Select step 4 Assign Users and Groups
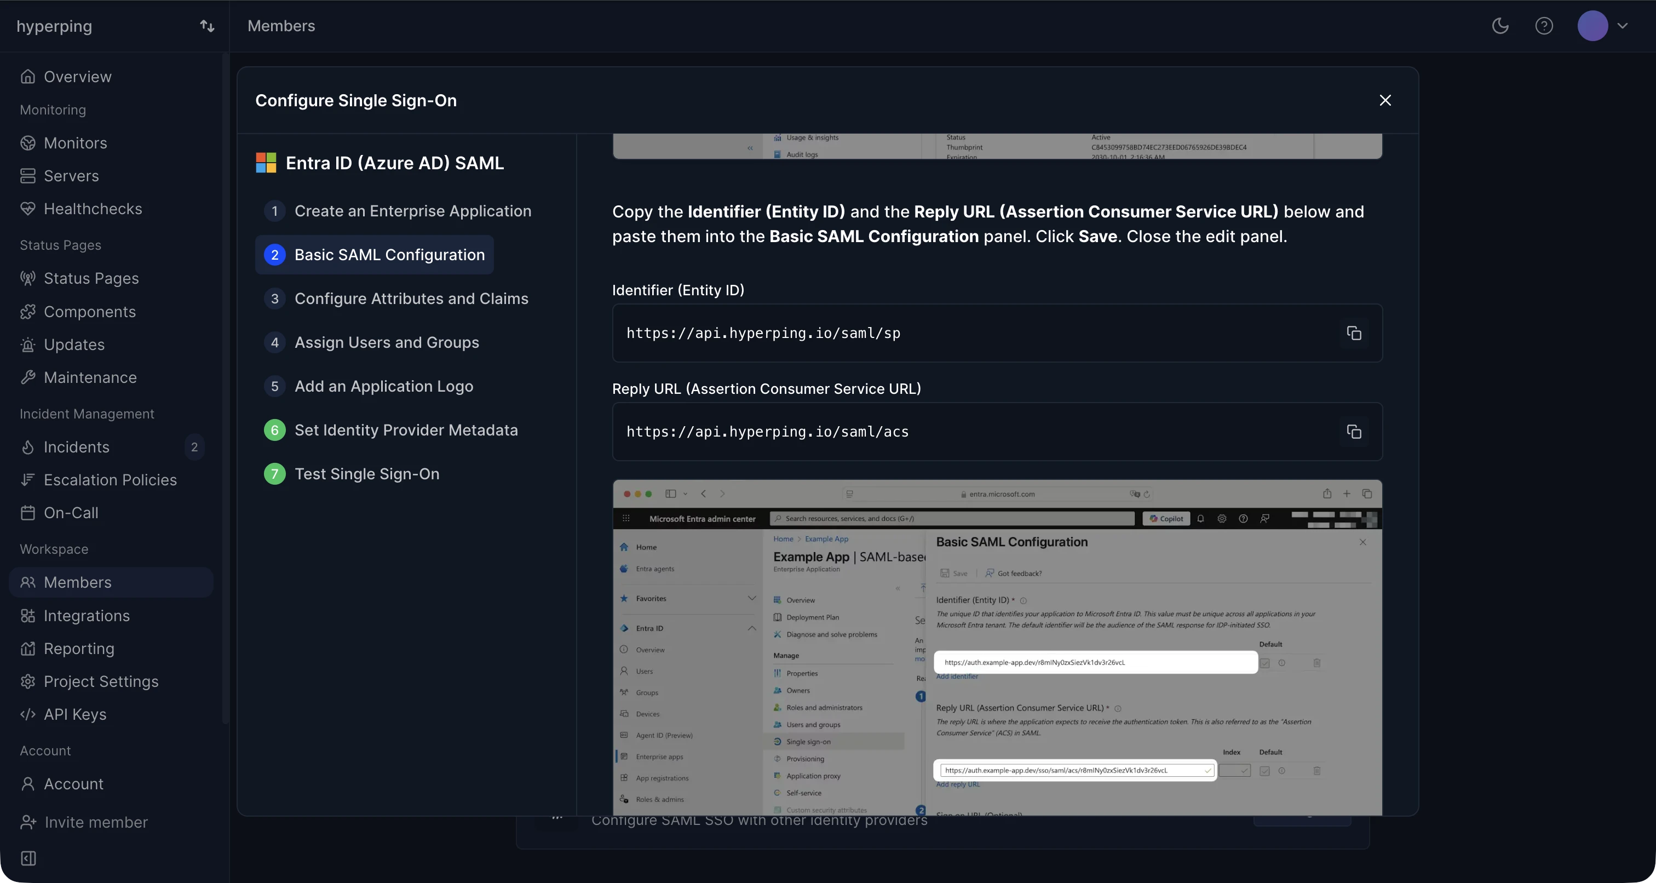1656x883 pixels. 372,342
